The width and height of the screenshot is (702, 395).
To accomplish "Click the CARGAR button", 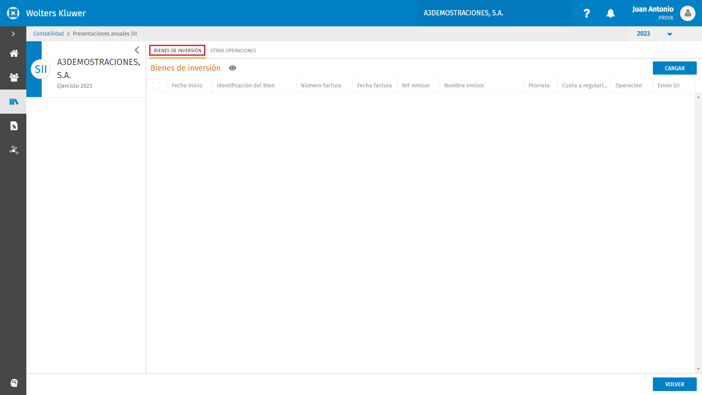I will point(674,68).
